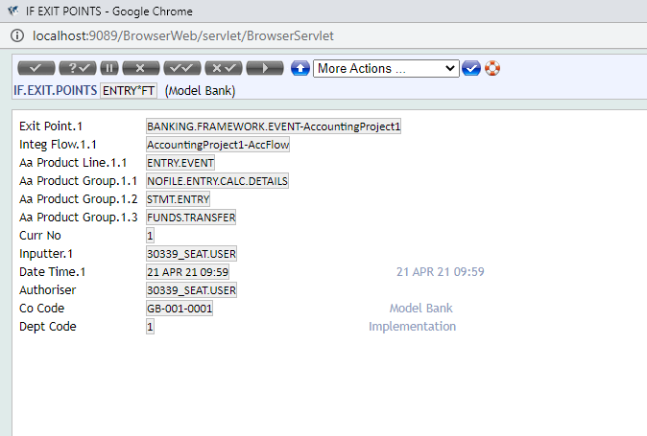This screenshot has height=436, width=647.
Task: Click the play arrow toolbar button
Action: coord(265,68)
